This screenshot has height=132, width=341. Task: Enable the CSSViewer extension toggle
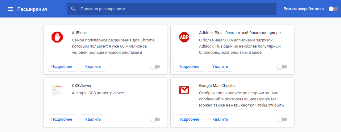pos(155,119)
